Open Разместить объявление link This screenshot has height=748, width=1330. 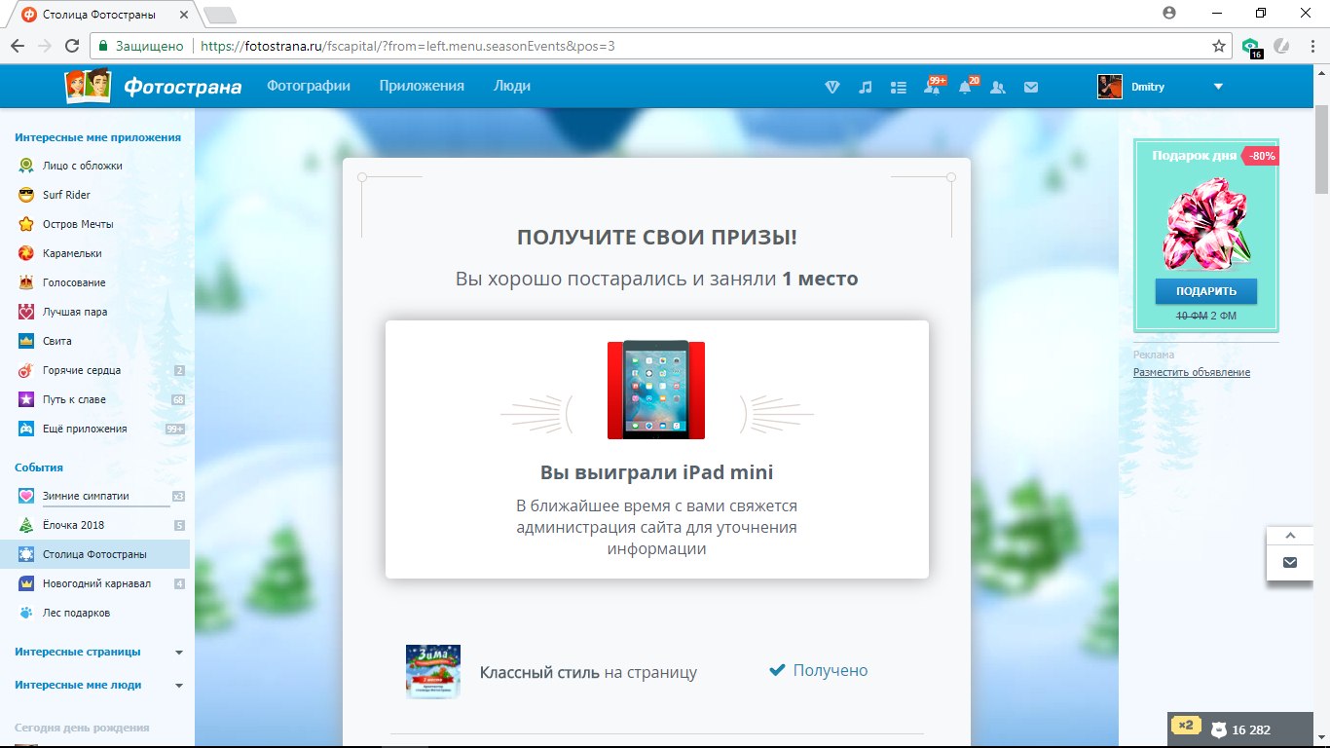point(1191,372)
